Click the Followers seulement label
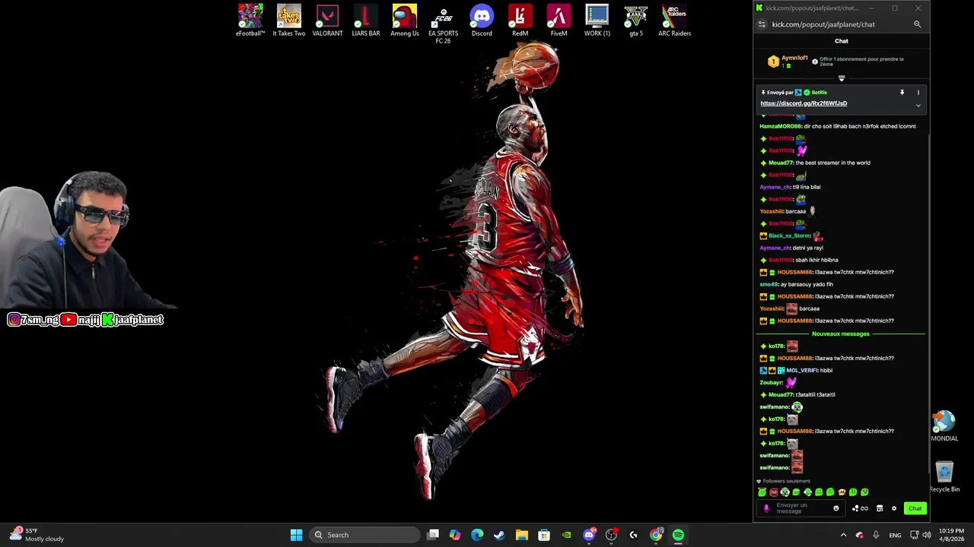This screenshot has width=974, height=547. 787,481
